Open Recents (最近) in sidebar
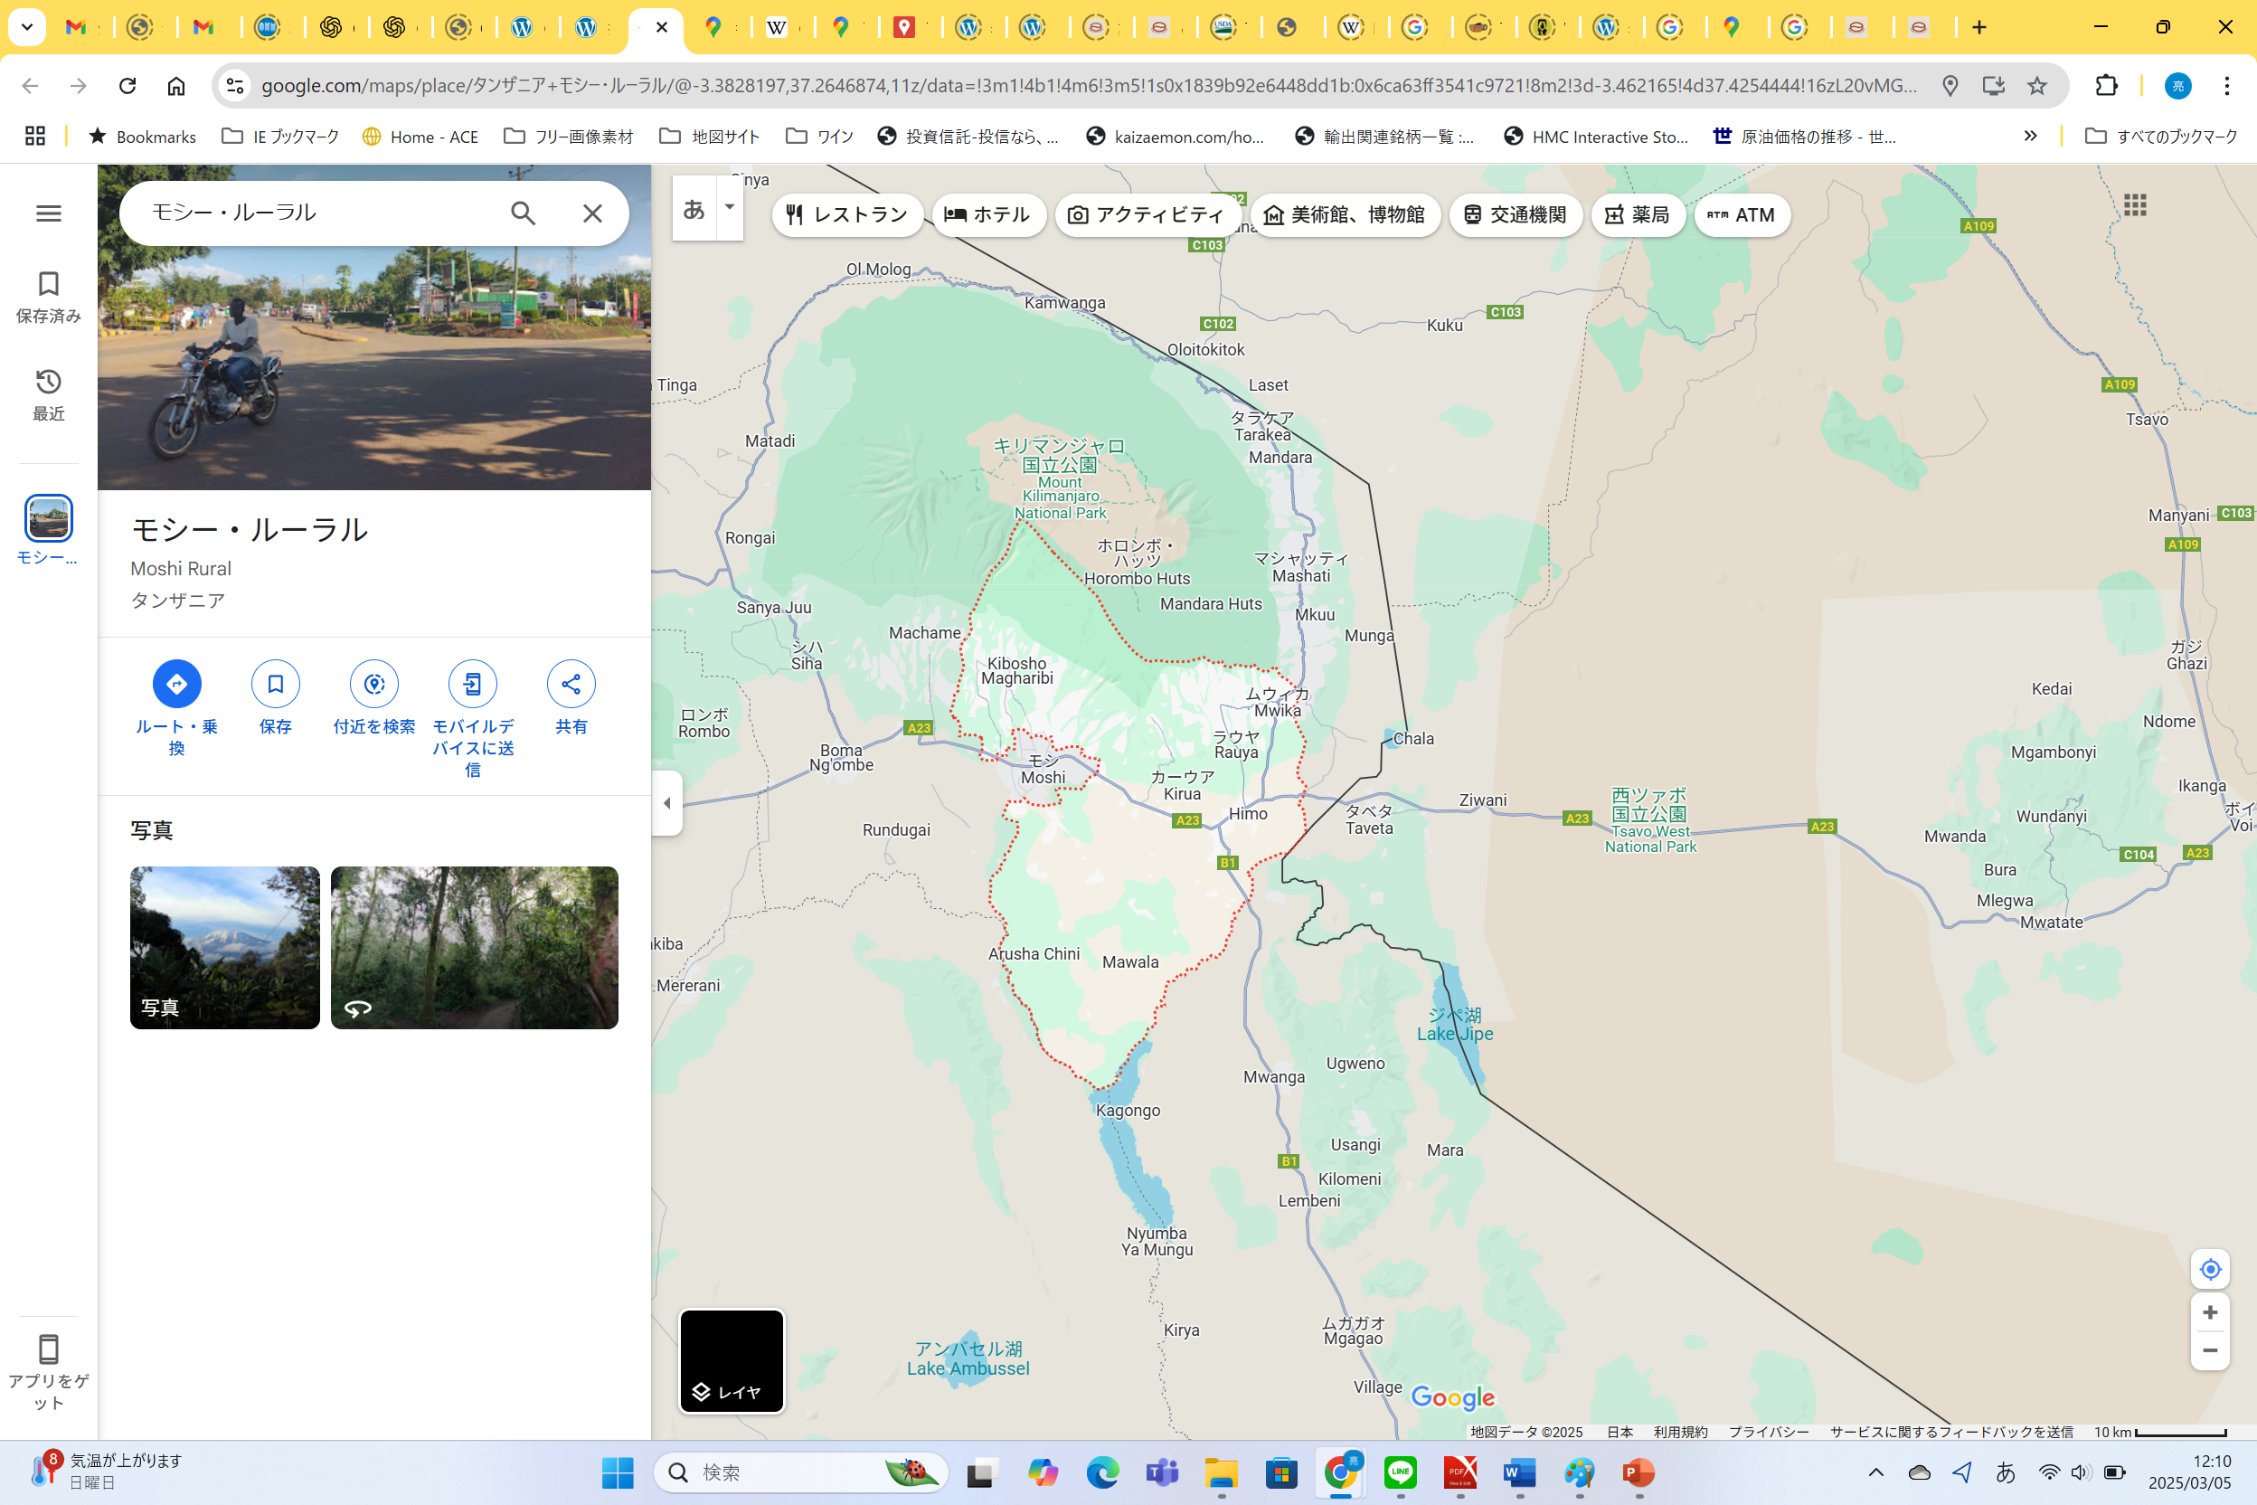This screenshot has width=2257, height=1505. (48, 394)
